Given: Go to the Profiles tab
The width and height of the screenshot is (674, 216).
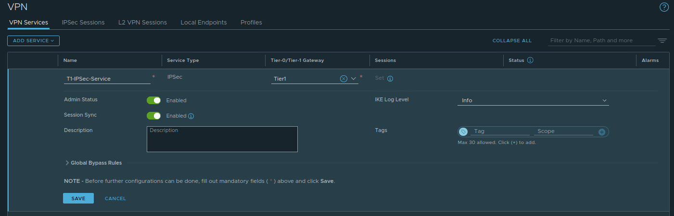Looking at the screenshot, I should [251, 23].
